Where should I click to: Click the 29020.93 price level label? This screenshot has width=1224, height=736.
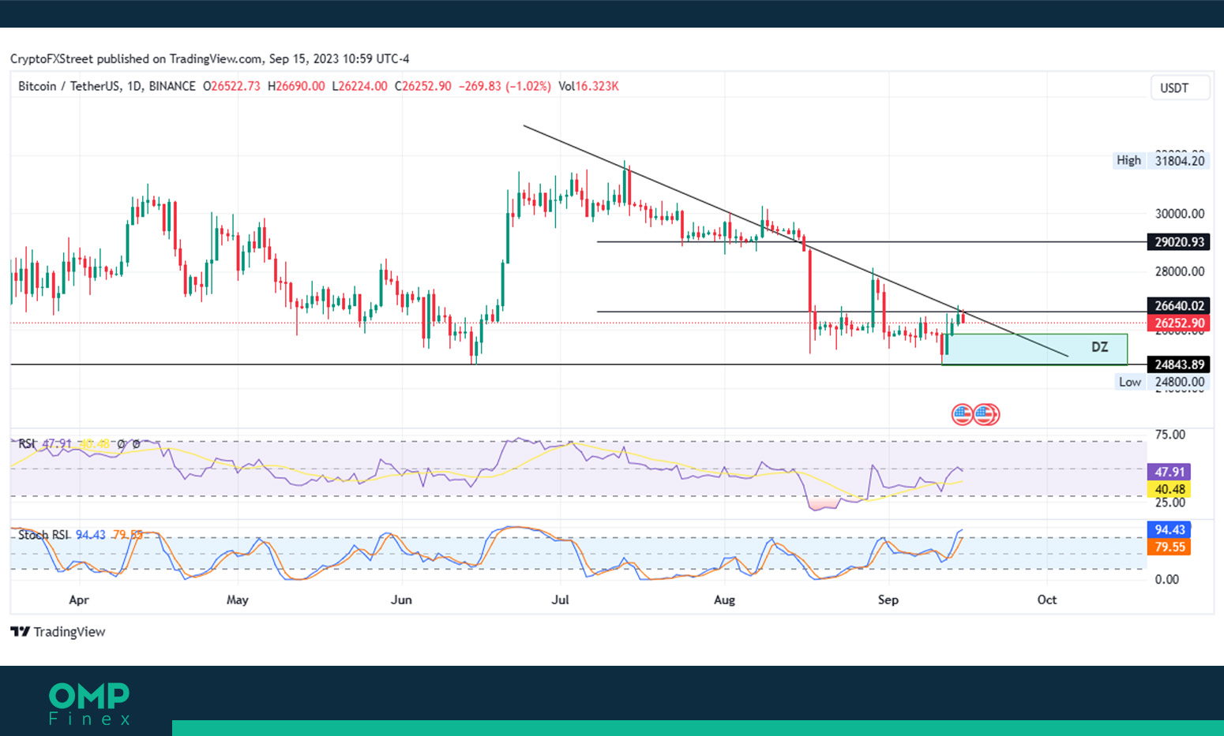coord(1179,242)
